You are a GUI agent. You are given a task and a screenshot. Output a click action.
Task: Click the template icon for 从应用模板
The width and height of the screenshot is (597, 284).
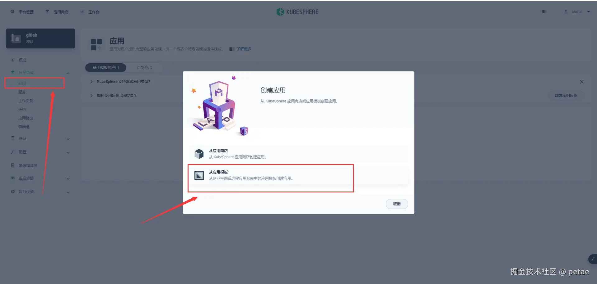click(x=199, y=175)
